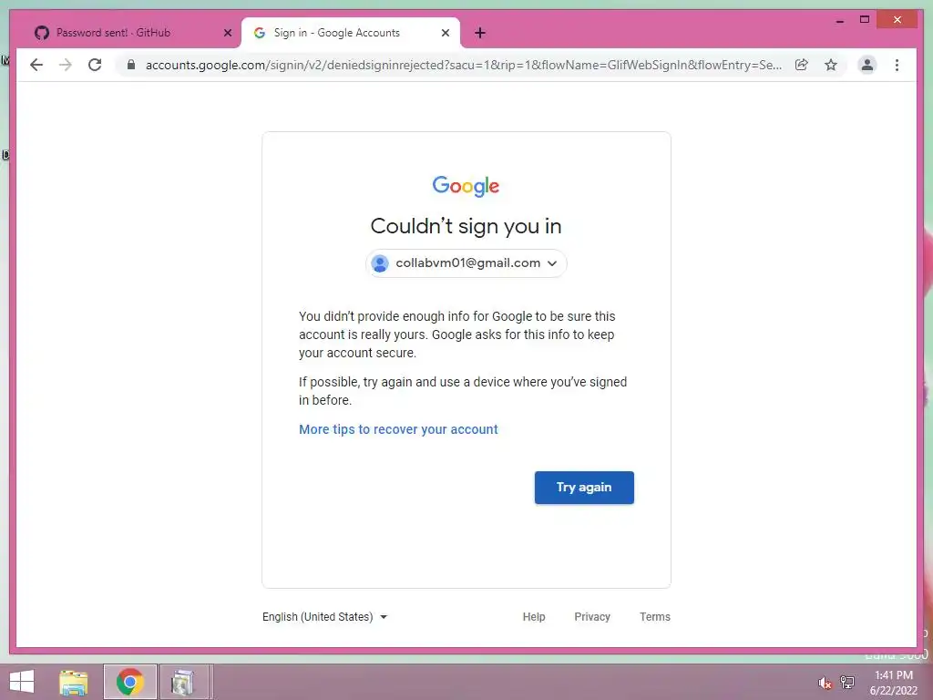Open a new tab with the plus icon

[480, 33]
